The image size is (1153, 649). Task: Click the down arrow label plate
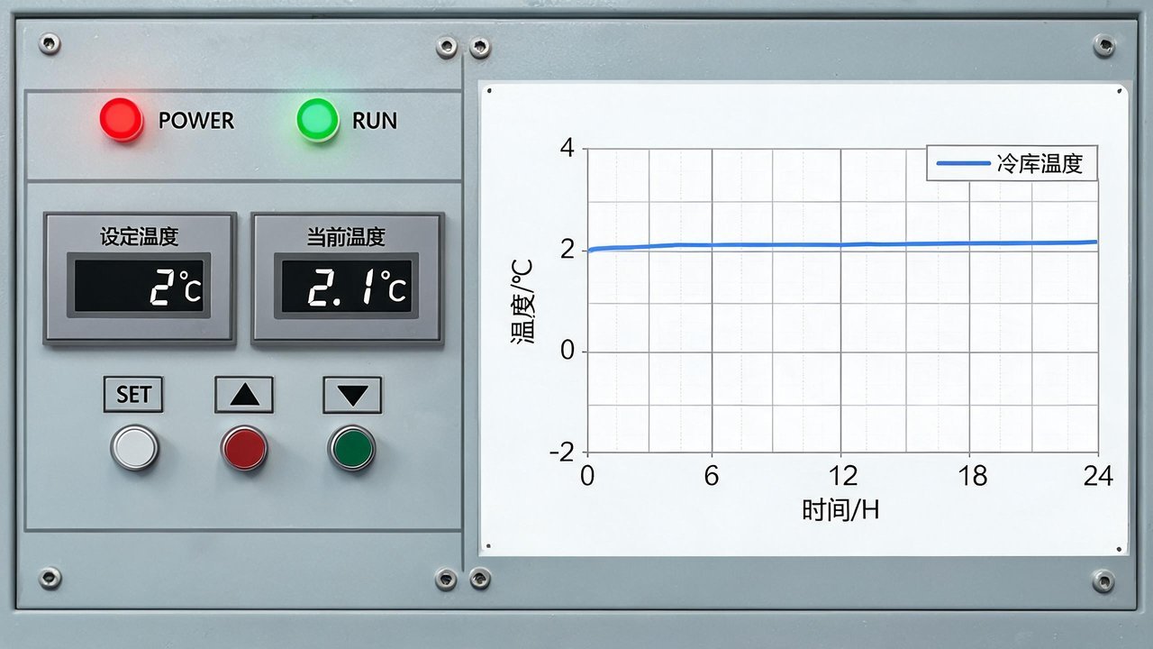pyautogui.click(x=352, y=395)
